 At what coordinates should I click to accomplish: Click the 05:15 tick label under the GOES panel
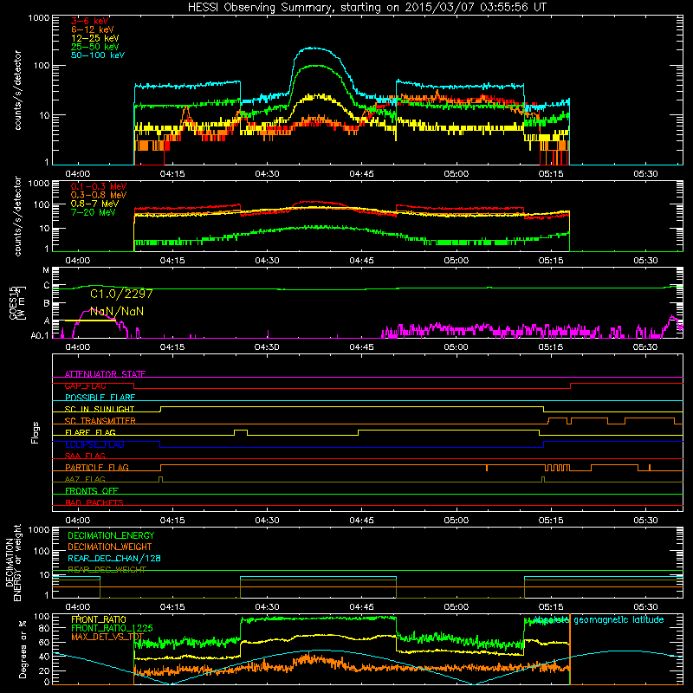[x=551, y=347]
